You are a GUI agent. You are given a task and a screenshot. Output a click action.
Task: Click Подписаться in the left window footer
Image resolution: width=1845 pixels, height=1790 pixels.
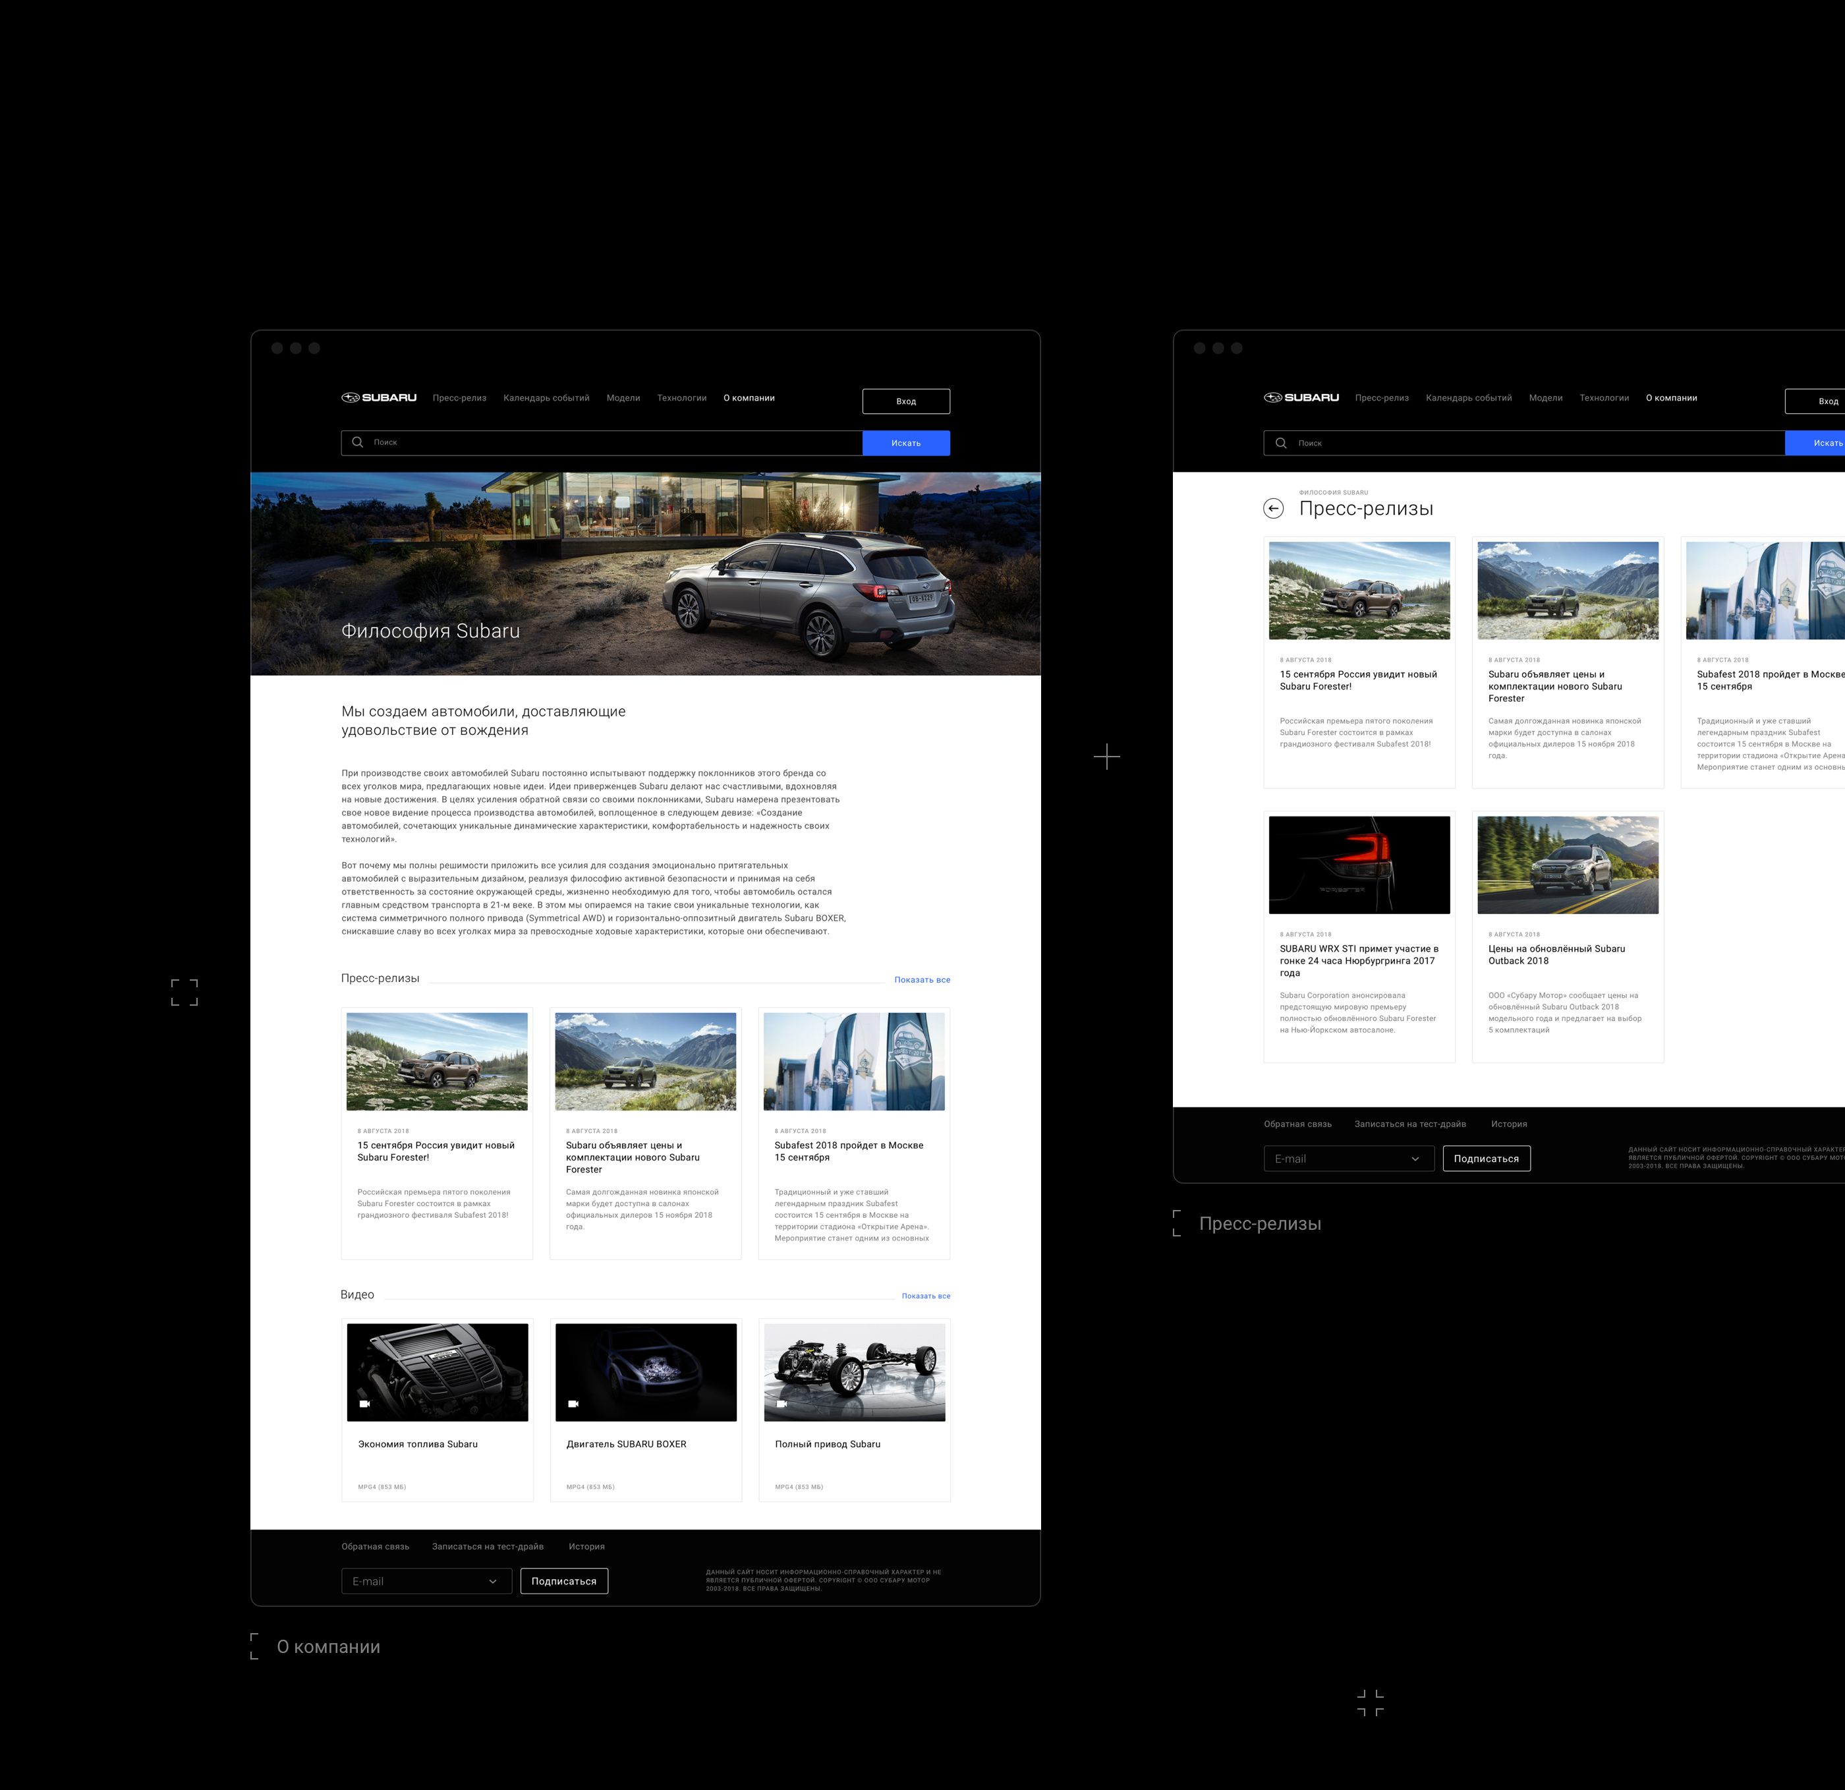pos(564,1581)
